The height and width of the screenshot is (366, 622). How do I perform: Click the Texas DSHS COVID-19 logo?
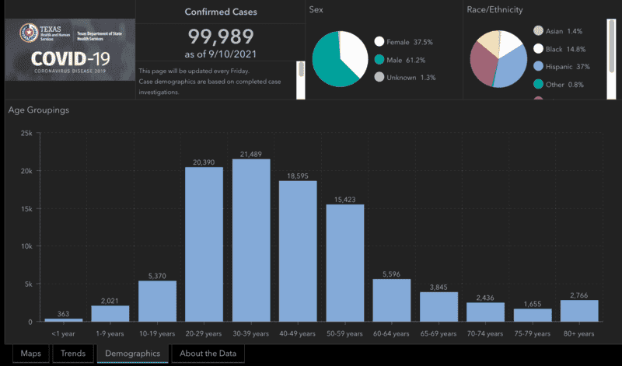click(x=70, y=50)
